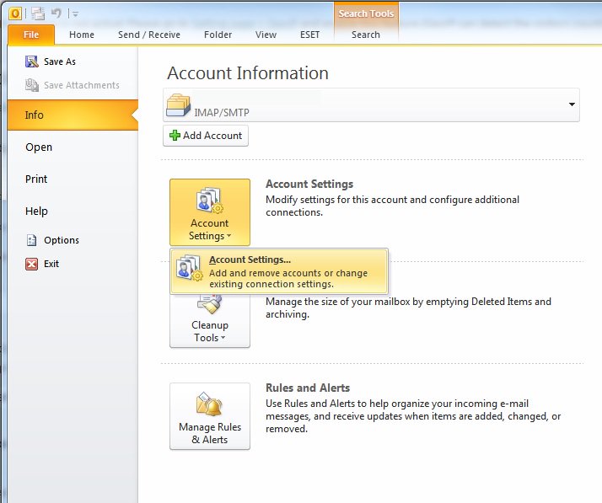Click Help in the Backstage menu
Image resolution: width=602 pixels, height=503 pixels.
tap(36, 211)
